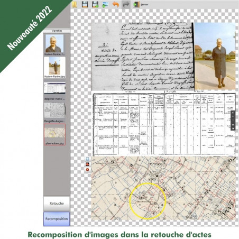This screenshot has height=239, width=239.
Task: Redo with the grey forward arrow
Action: [x=126, y=4]
